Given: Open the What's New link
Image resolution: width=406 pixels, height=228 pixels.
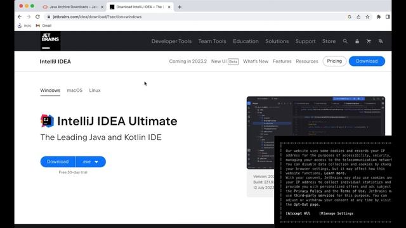Looking at the screenshot, I should pos(256,61).
